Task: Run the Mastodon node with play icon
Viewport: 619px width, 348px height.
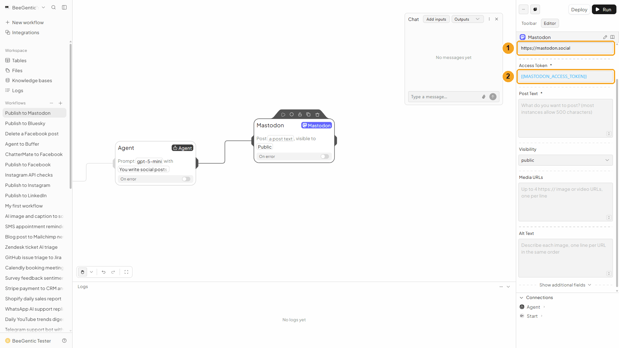Action: point(283,115)
